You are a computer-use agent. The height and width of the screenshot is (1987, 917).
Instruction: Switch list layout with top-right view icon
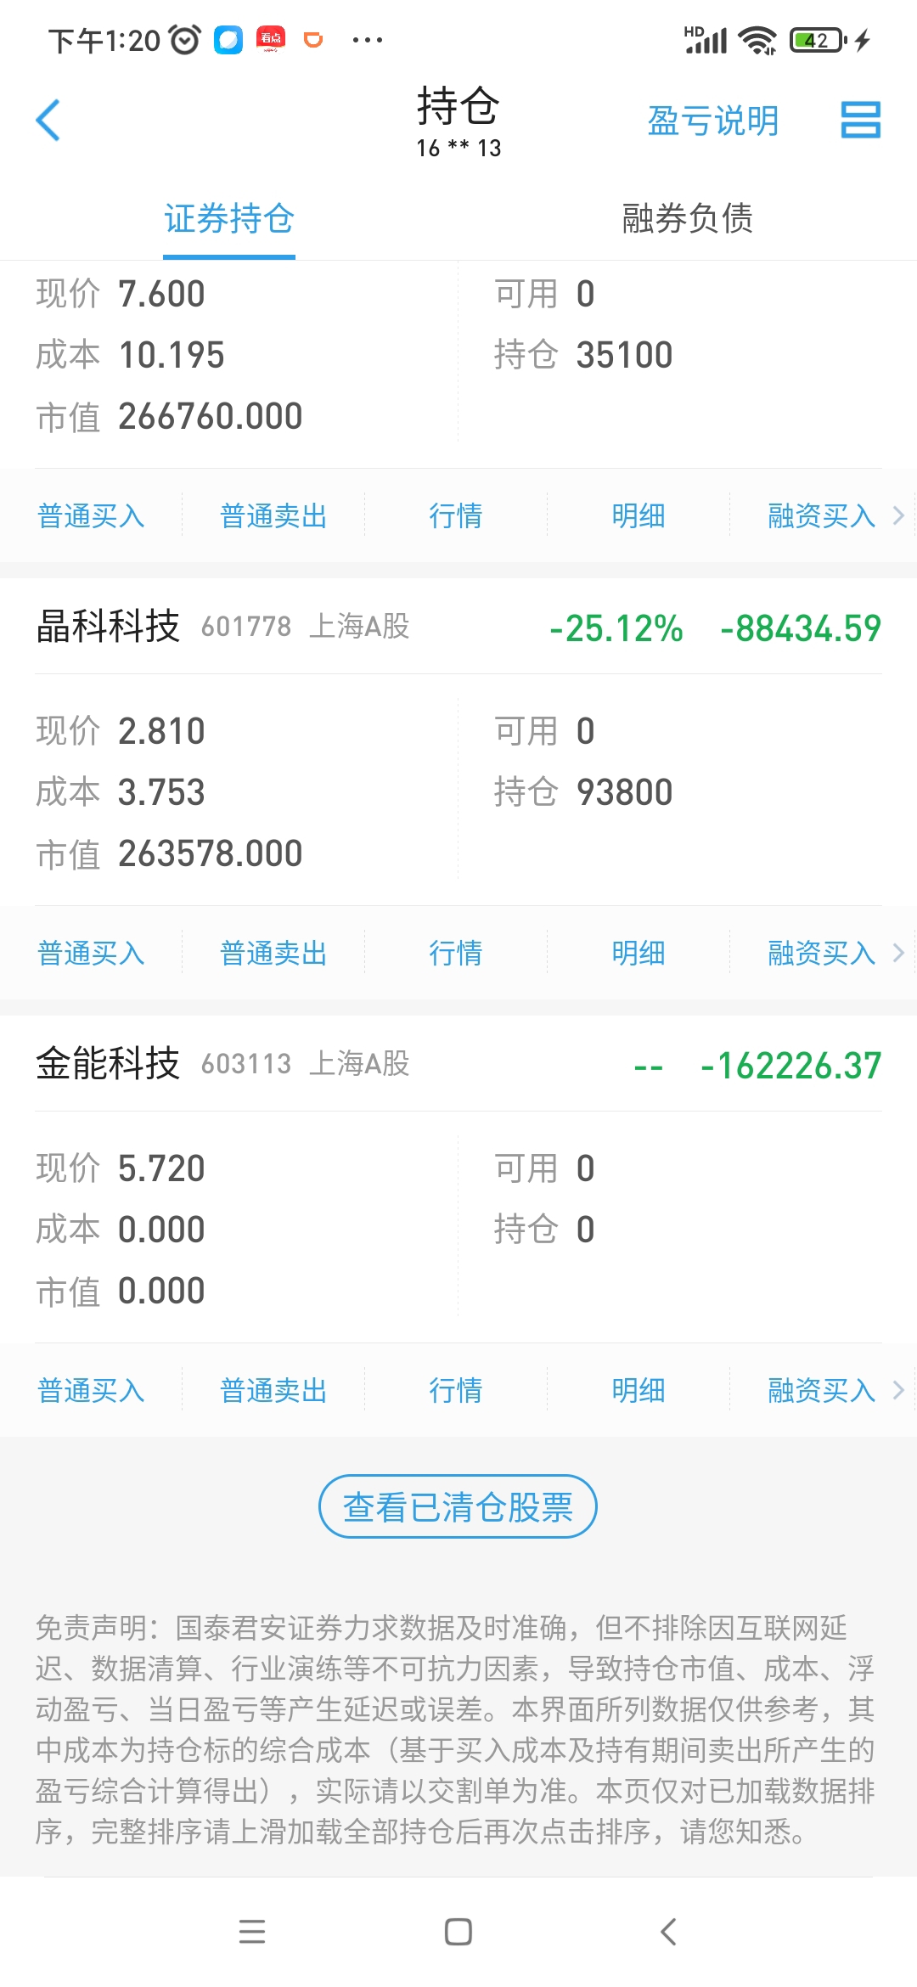click(x=860, y=120)
